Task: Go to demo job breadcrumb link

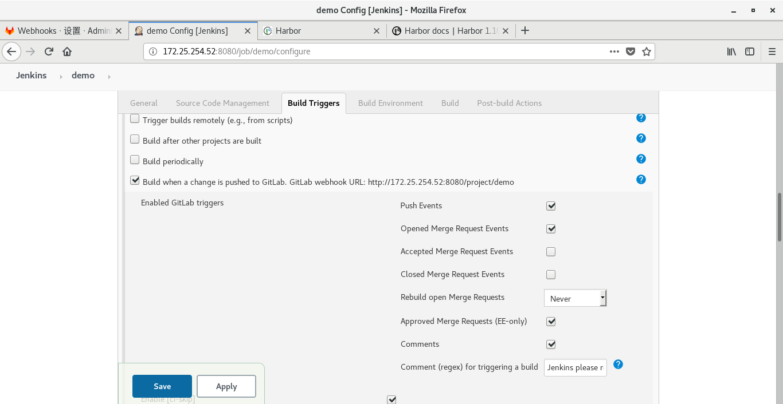Action: [x=83, y=76]
